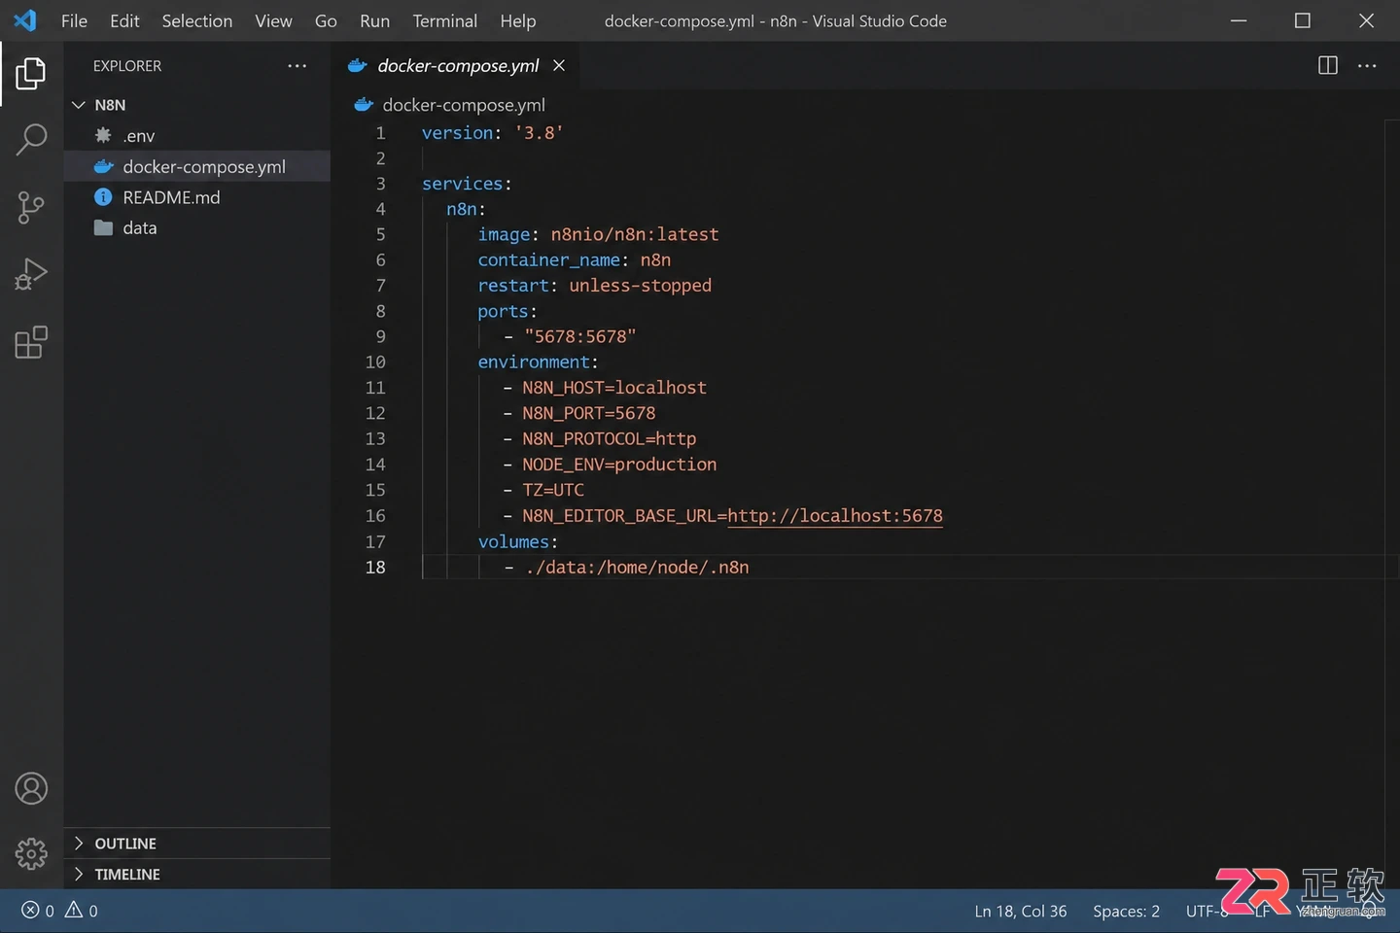Open the Explorer view in activity bar
The height and width of the screenshot is (933, 1400).
(x=31, y=74)
